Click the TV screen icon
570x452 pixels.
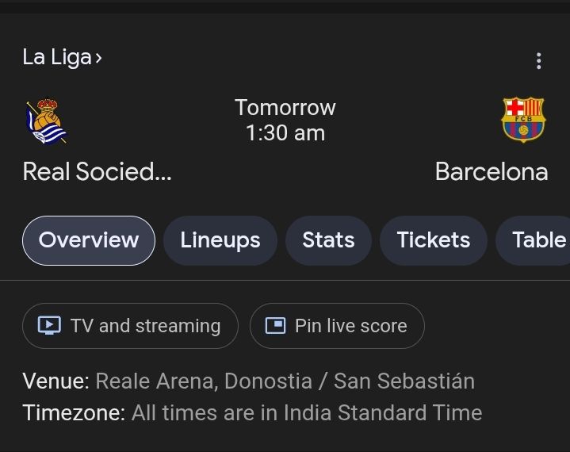[49, 326]
